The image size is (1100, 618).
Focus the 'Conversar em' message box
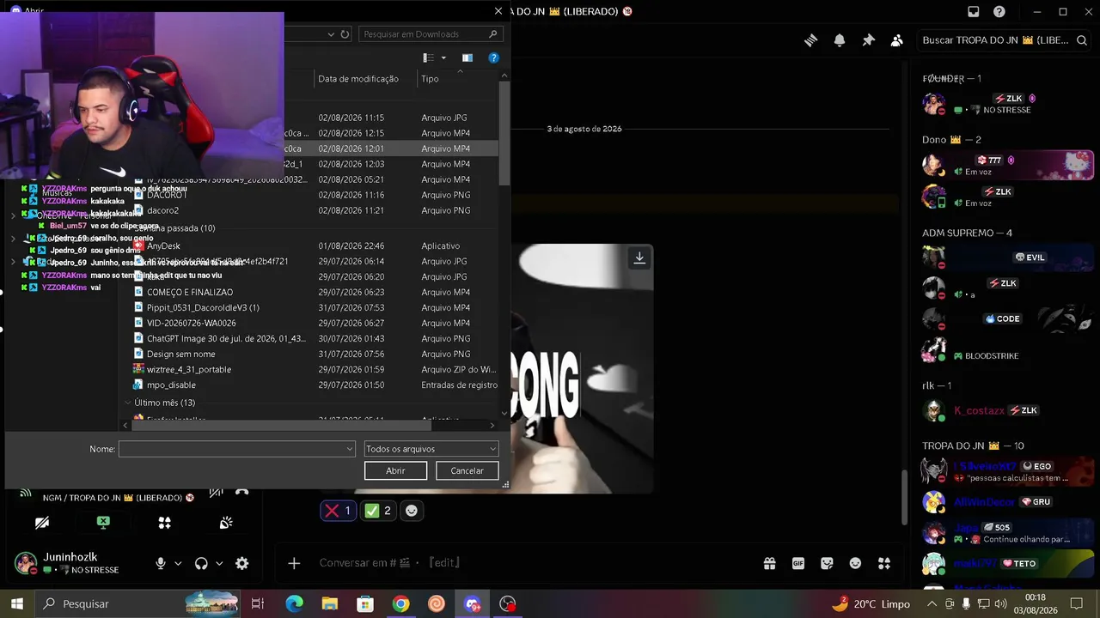click(533, 563)
